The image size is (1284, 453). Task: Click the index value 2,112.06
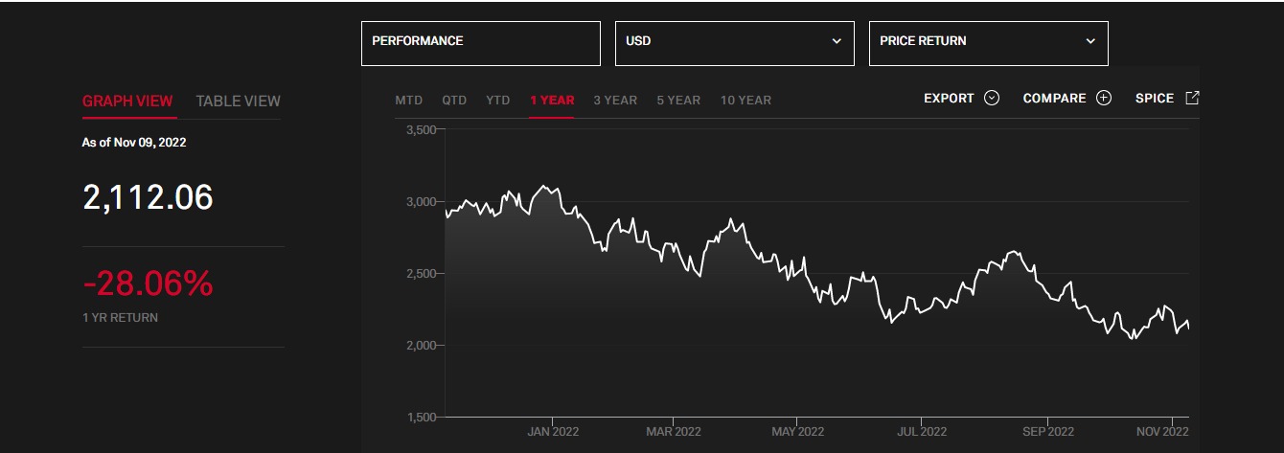(x=149, y=197)
